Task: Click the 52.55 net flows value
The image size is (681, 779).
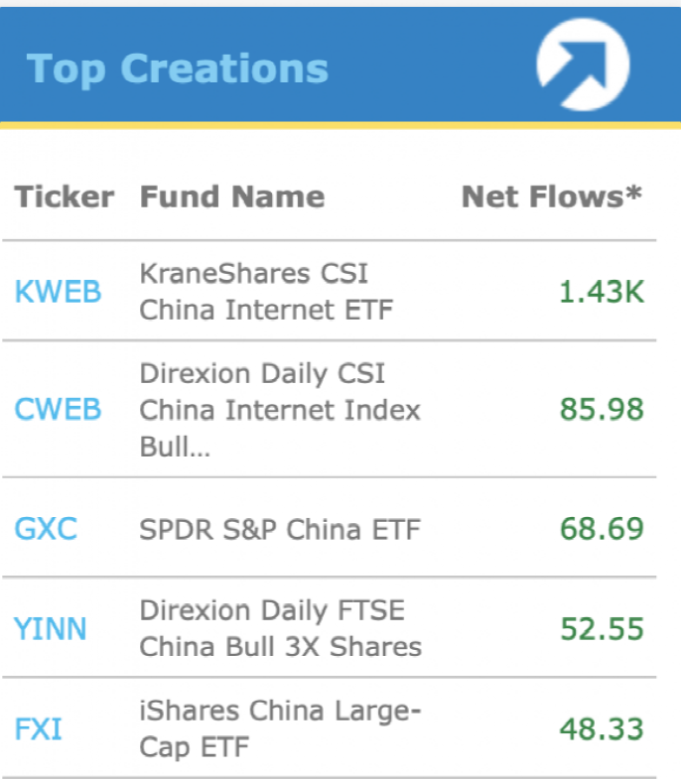Action: click(x=602, y=629)
